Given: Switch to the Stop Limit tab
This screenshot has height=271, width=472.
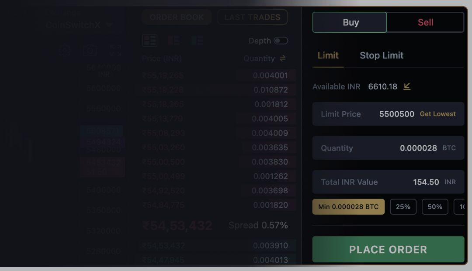Looking at the screenshot, I should point(382,55).
